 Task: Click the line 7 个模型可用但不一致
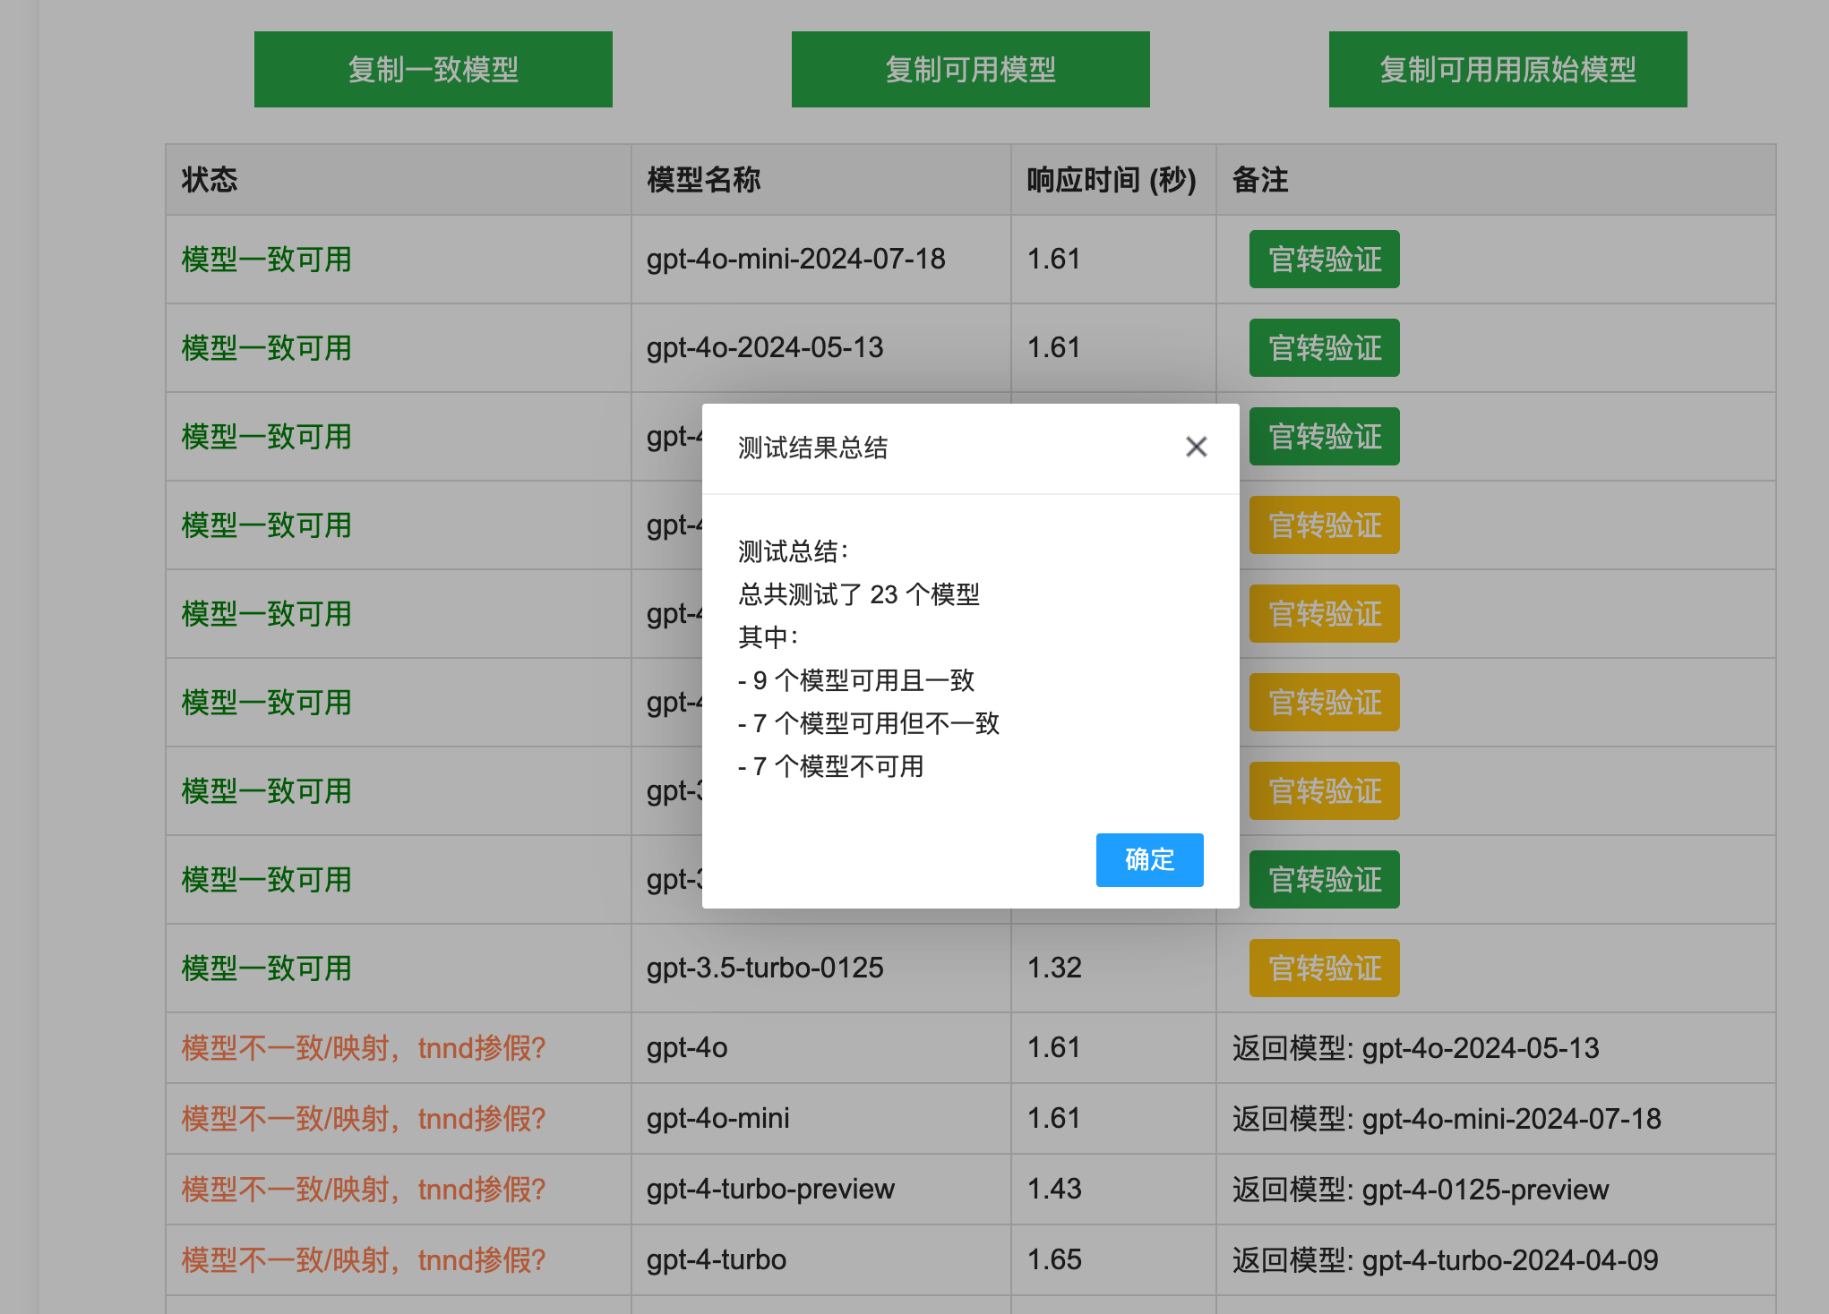pyautogui.click(x=868, y=723)
